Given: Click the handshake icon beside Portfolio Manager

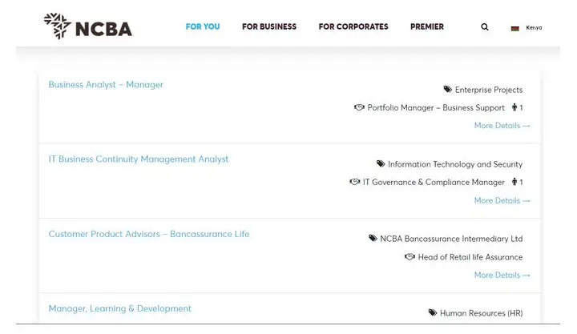Looking at the screenshot, I should [x=359, y=107].
